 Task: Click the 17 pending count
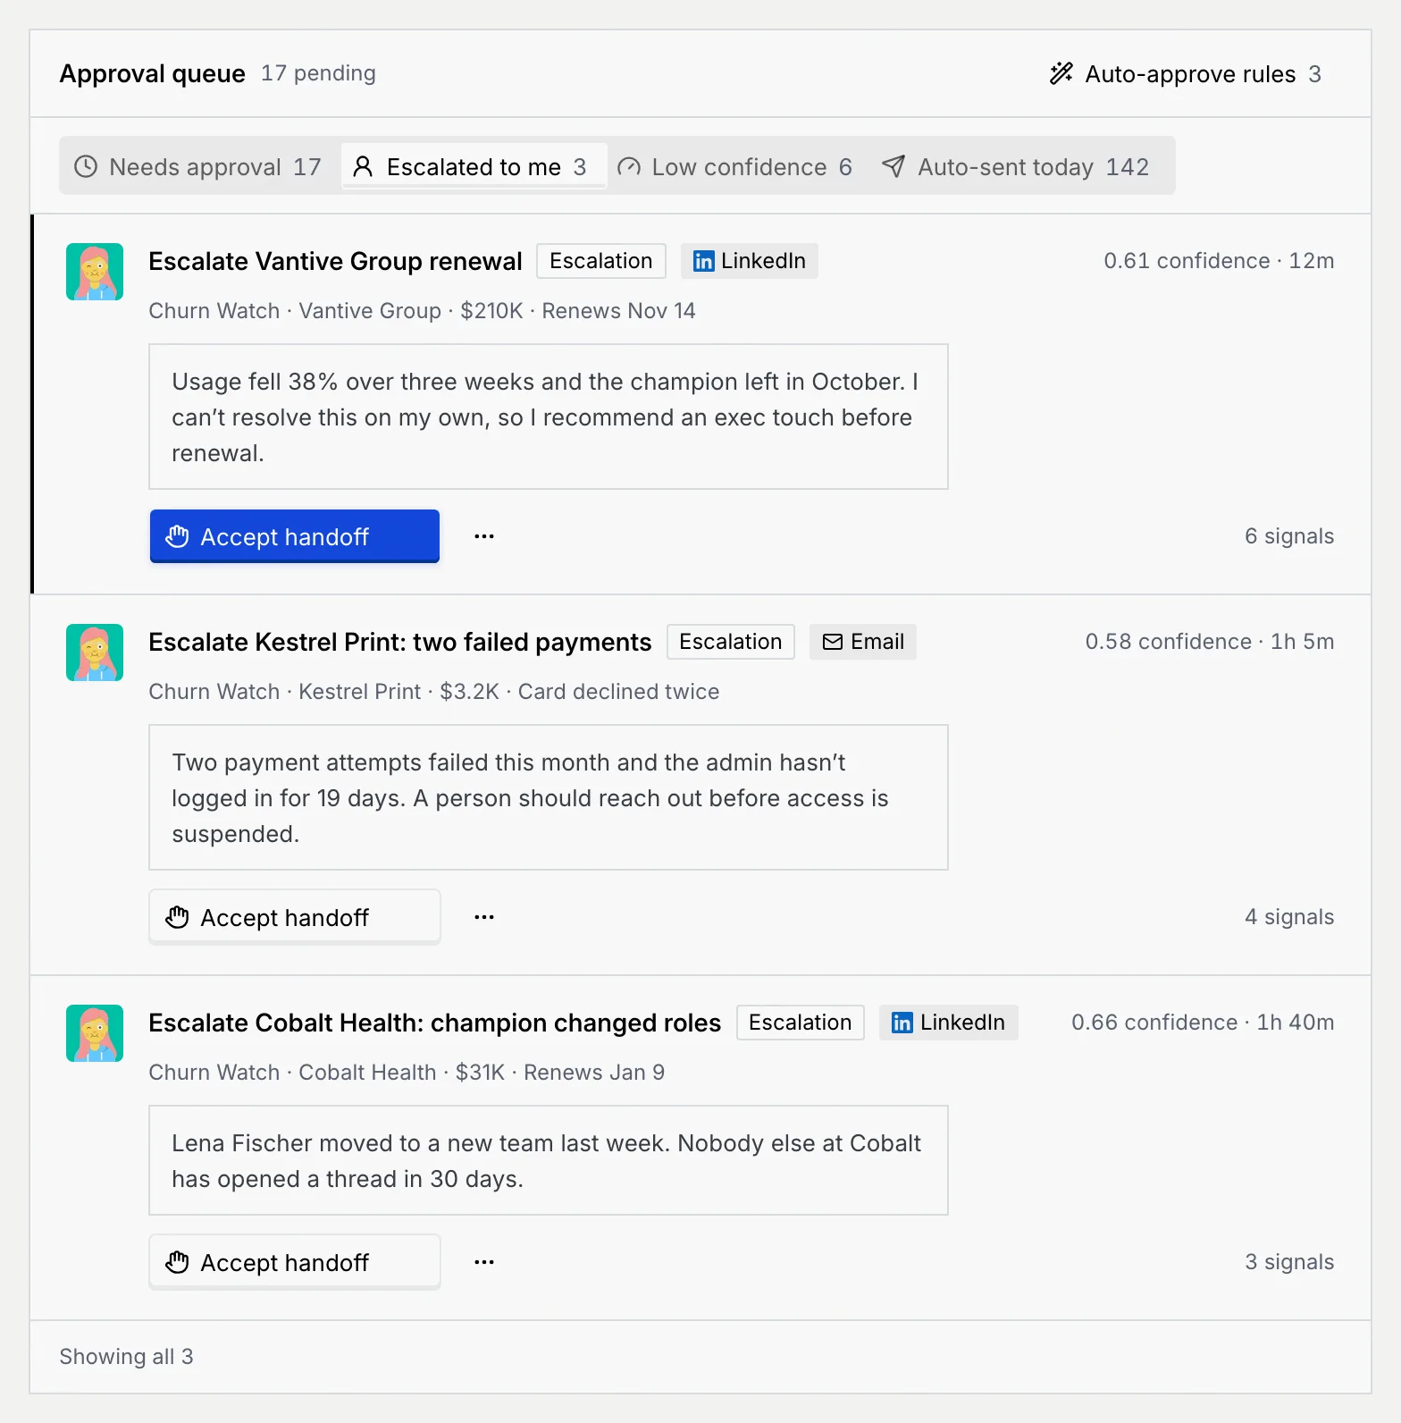tap(318, 73)
